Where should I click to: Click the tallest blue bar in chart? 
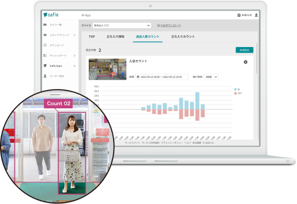[197, 101]
